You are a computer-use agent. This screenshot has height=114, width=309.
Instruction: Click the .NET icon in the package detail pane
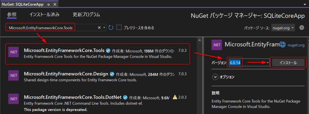(x=217, y=45)
